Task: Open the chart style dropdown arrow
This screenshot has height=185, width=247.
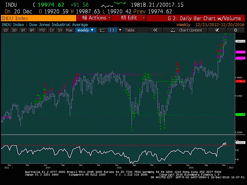Action: [x=120, y=30]
